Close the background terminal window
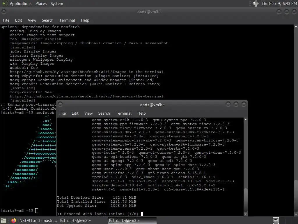 click(x=294, y=12)
